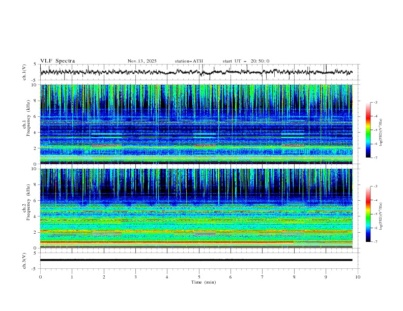This screenshot has height=311, width=403.
Task: Click the gray band near minute 5 in ch.2
Action: tap(205, 233)
